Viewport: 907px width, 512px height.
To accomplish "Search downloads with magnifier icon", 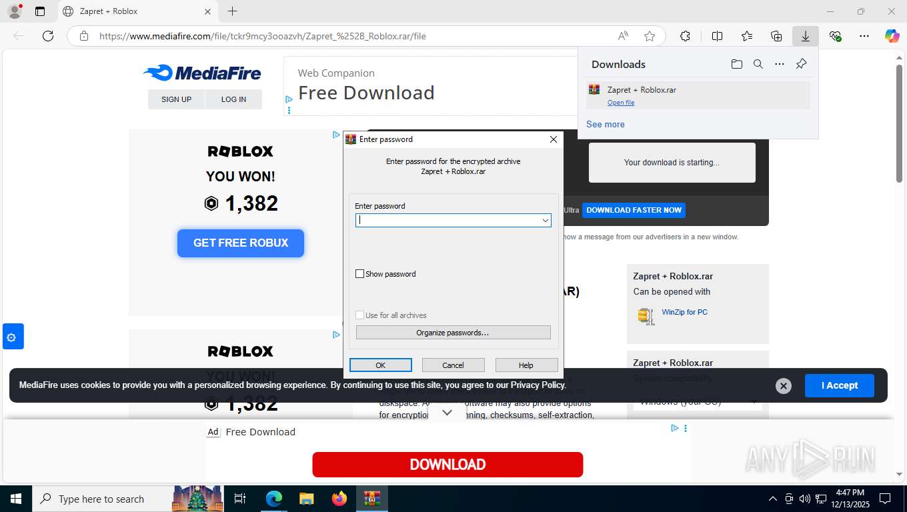I will click(x=758, y=64).
